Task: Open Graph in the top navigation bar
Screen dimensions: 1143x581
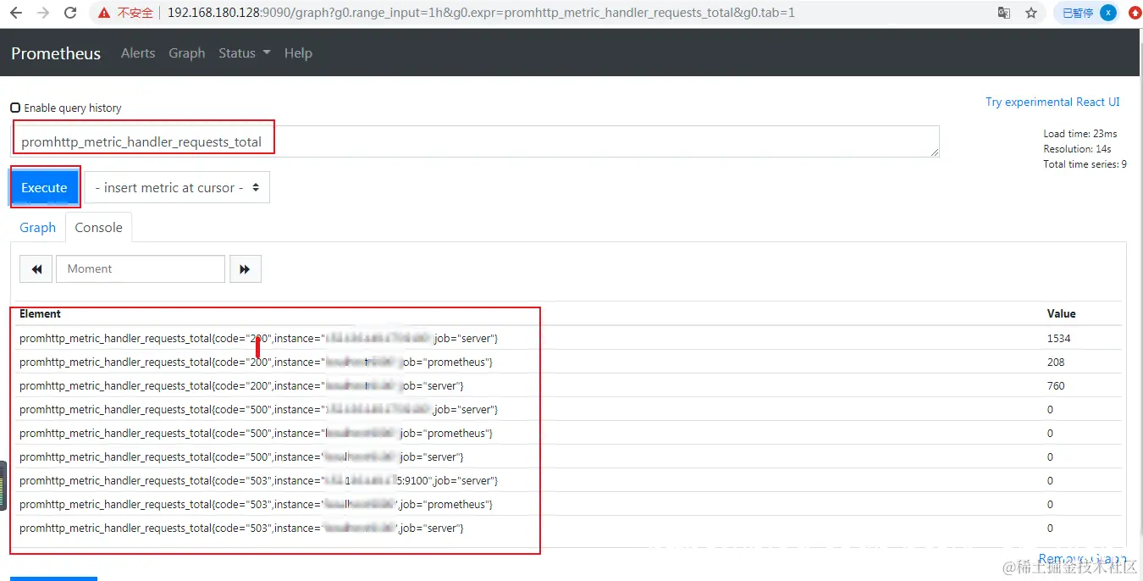Action: coord(186,53)
